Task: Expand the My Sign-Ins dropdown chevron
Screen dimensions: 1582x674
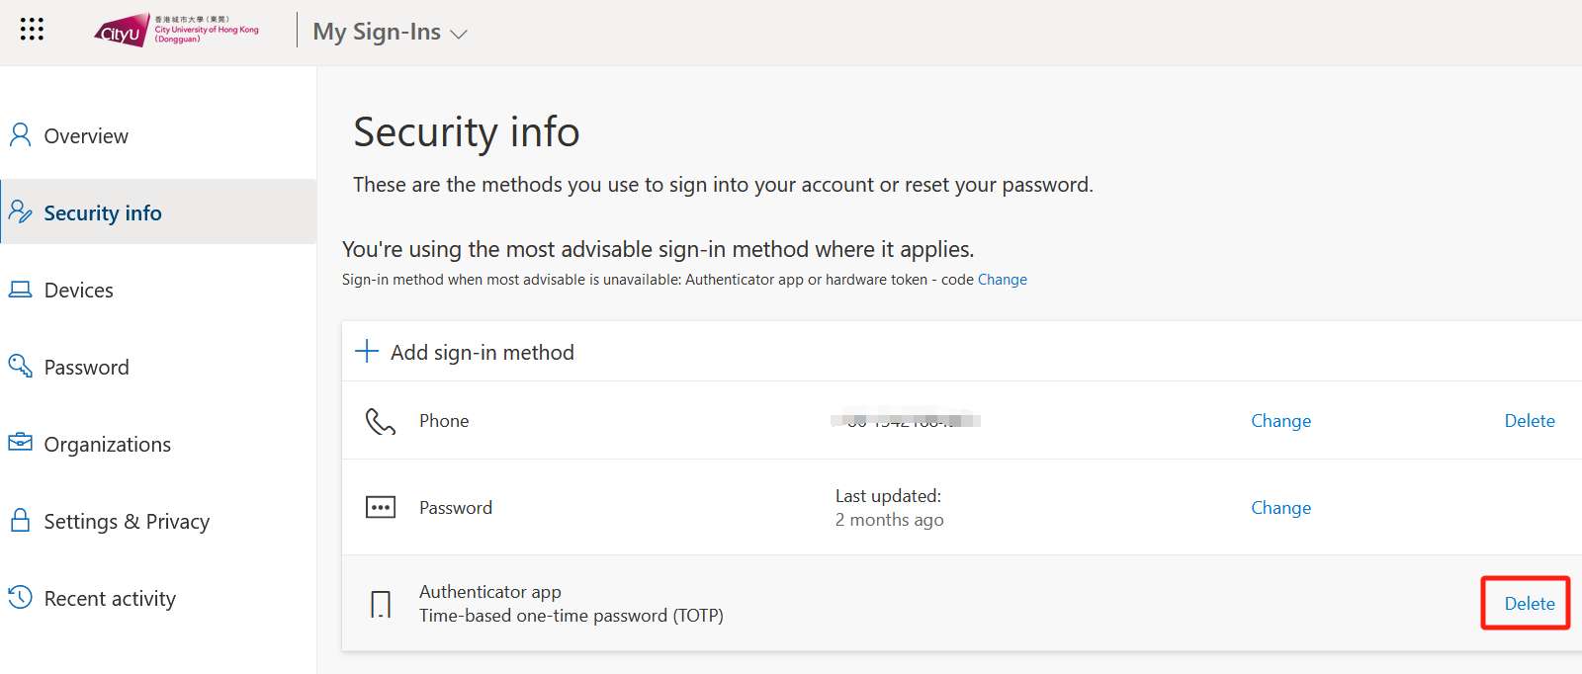Action: click(x=458, y=34)
